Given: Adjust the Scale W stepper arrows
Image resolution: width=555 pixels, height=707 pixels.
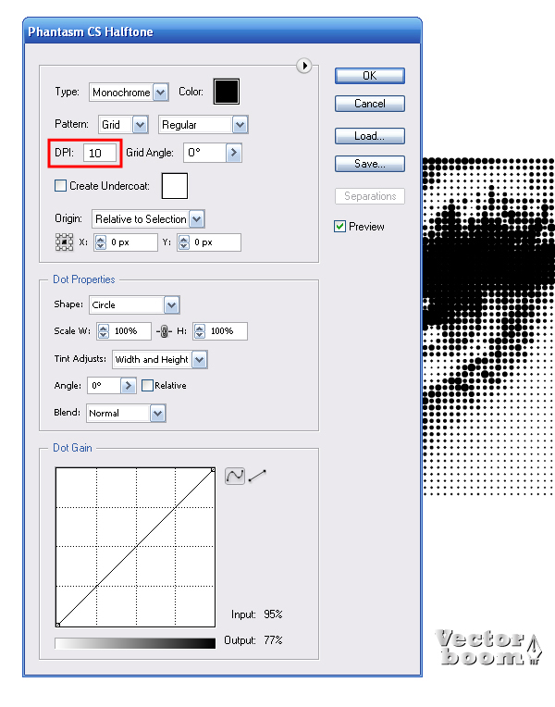Looking at the screenshot, I should pyautogui.click(x=104, y=331).
